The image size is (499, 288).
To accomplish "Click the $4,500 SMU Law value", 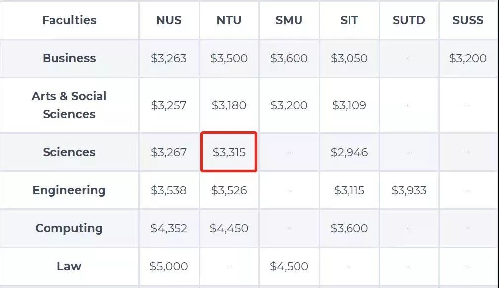I will pyautogui.click(x=289, y=266).
